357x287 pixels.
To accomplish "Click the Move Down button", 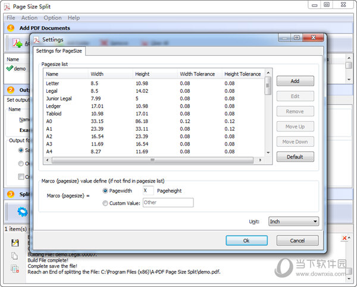I will pyautogui.click(x=295, y=141).
